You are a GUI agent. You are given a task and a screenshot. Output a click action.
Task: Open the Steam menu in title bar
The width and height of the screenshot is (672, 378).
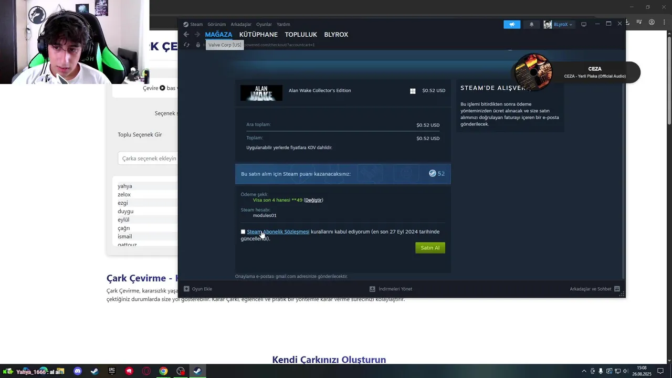click(x=193, y=24)
